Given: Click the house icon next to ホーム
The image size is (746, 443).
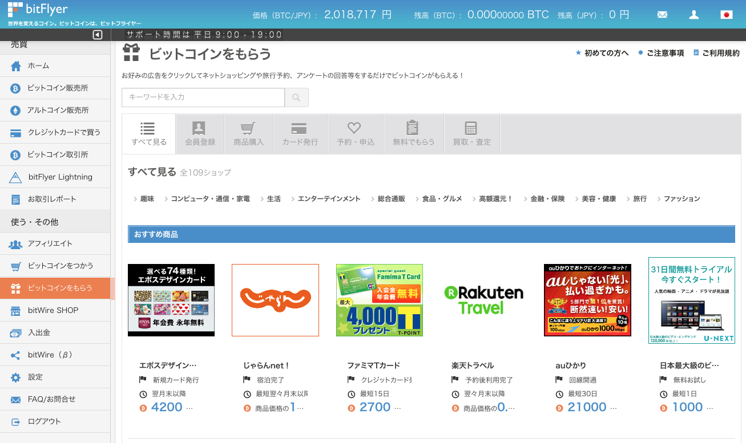Looking at the screenshot, I should [16, 66].
